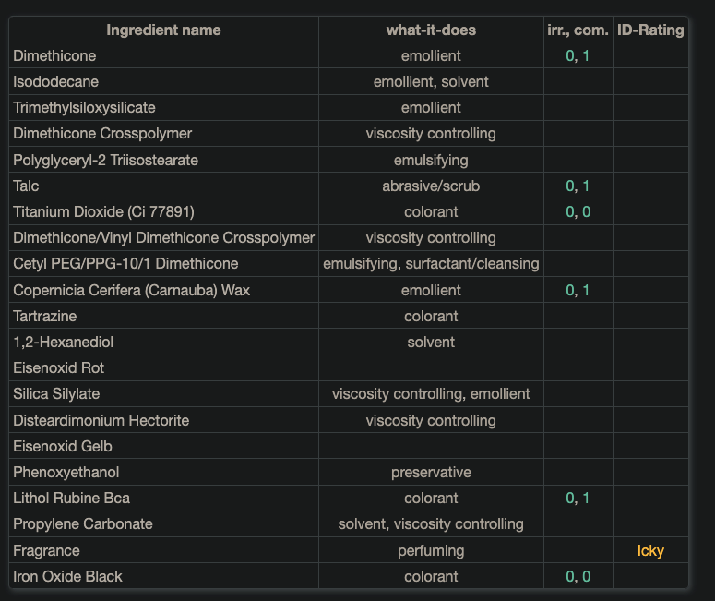Screen dimensions: 715x601
Task: Click Titanium Dioxide (Ci 77891) ingredient
Action: [103, 211]
